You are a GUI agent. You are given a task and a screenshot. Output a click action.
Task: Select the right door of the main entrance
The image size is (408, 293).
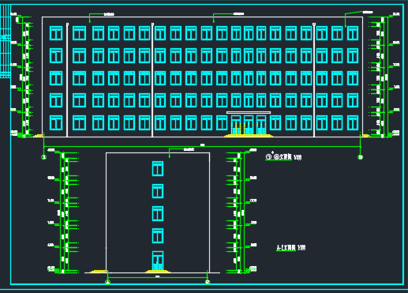(261, 125)
